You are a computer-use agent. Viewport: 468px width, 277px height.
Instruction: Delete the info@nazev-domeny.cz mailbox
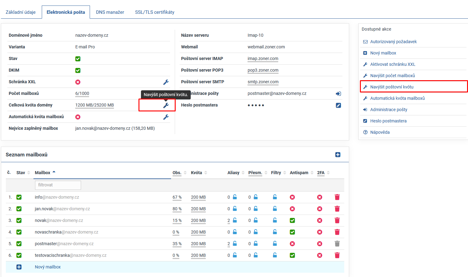(337, 197)
